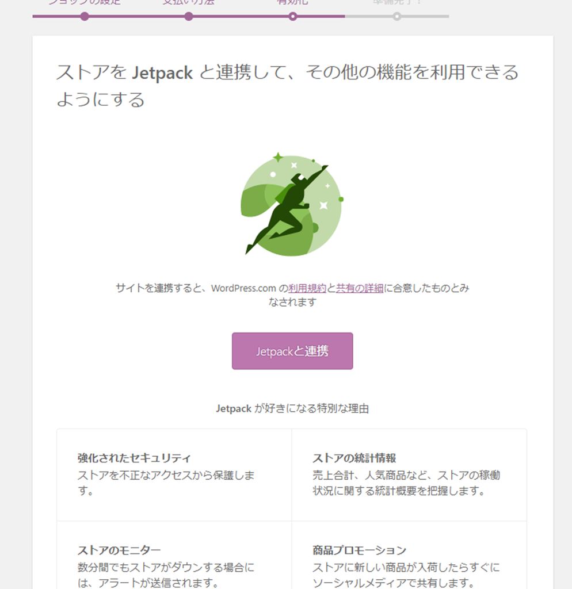Select the 商品プロモーション feature card

[409, 555]
